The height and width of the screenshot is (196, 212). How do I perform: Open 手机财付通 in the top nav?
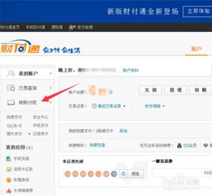click(x=35, y=27)
